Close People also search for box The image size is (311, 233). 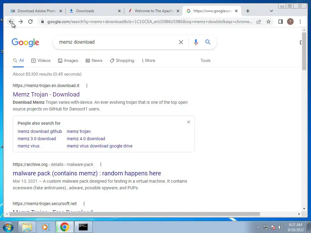click(x=189, y=122)
